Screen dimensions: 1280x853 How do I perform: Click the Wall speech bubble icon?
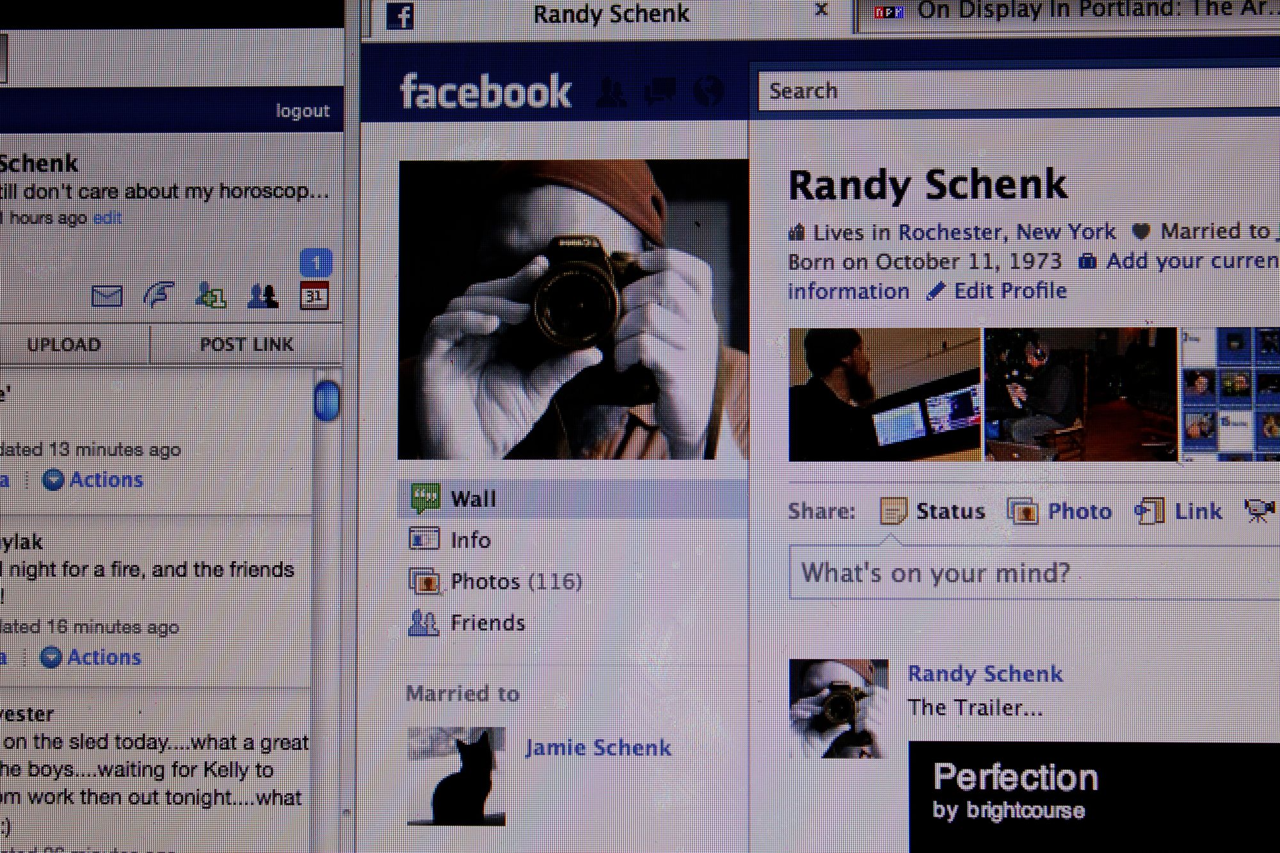pos(426,498)
